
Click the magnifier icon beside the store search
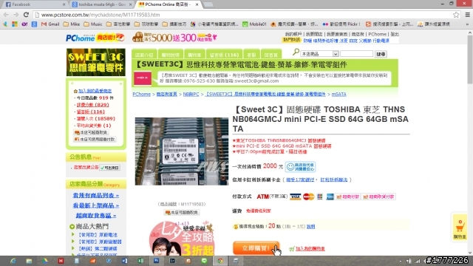(x=296, y=52)
